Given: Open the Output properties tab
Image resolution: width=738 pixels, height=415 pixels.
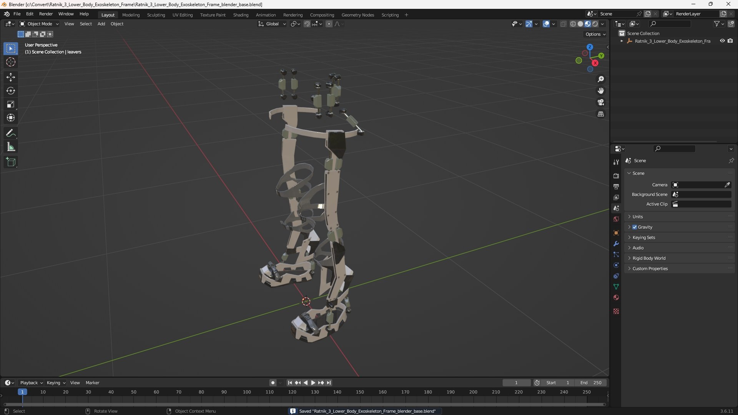Looking at the screenshot, I should (x=616, y=186).
